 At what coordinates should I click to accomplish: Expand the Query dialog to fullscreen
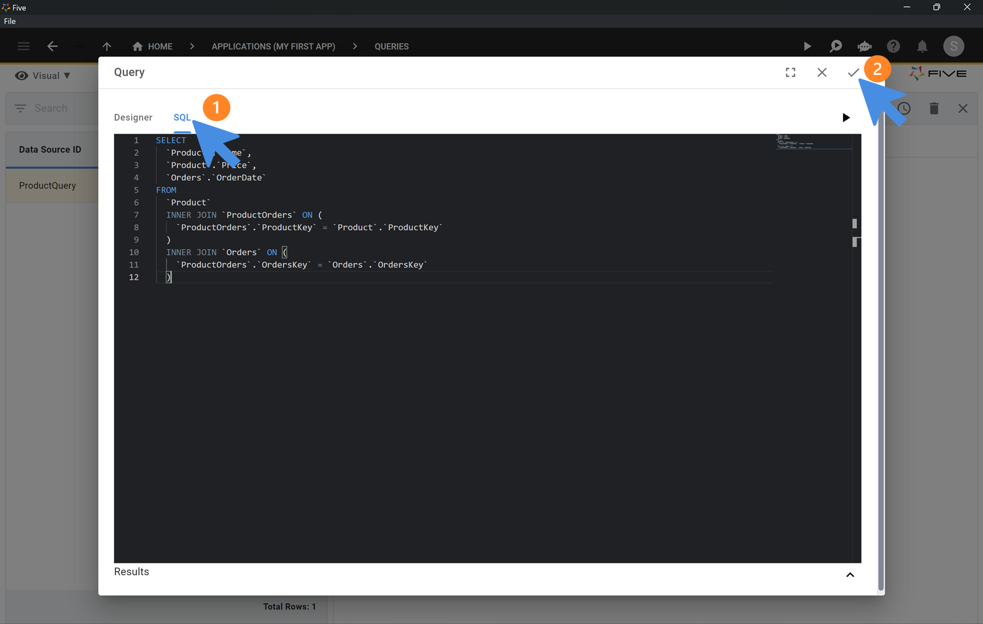pyautogui.click(x=791, y=72)
